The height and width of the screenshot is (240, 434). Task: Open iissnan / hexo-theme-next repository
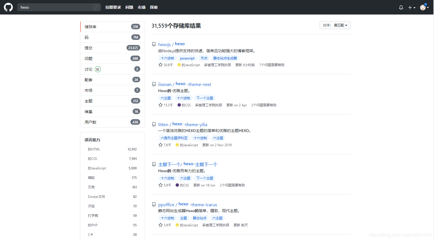click(x=185, y=84)
